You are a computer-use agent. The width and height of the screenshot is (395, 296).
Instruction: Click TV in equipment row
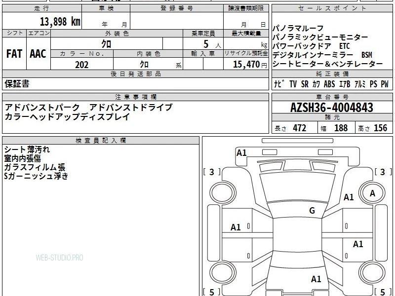(293, 84)
